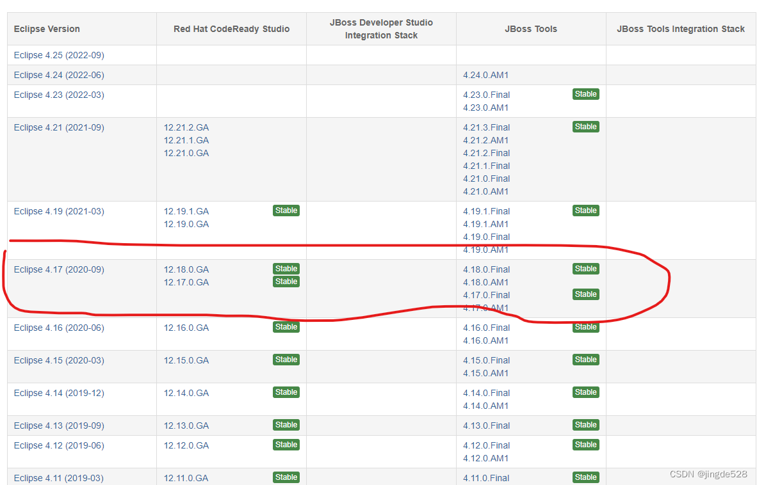Viewport: 757px width, 485px height.
Task: Open JBoss Tools 4.16.0.Final
Action: click(487, 328)
